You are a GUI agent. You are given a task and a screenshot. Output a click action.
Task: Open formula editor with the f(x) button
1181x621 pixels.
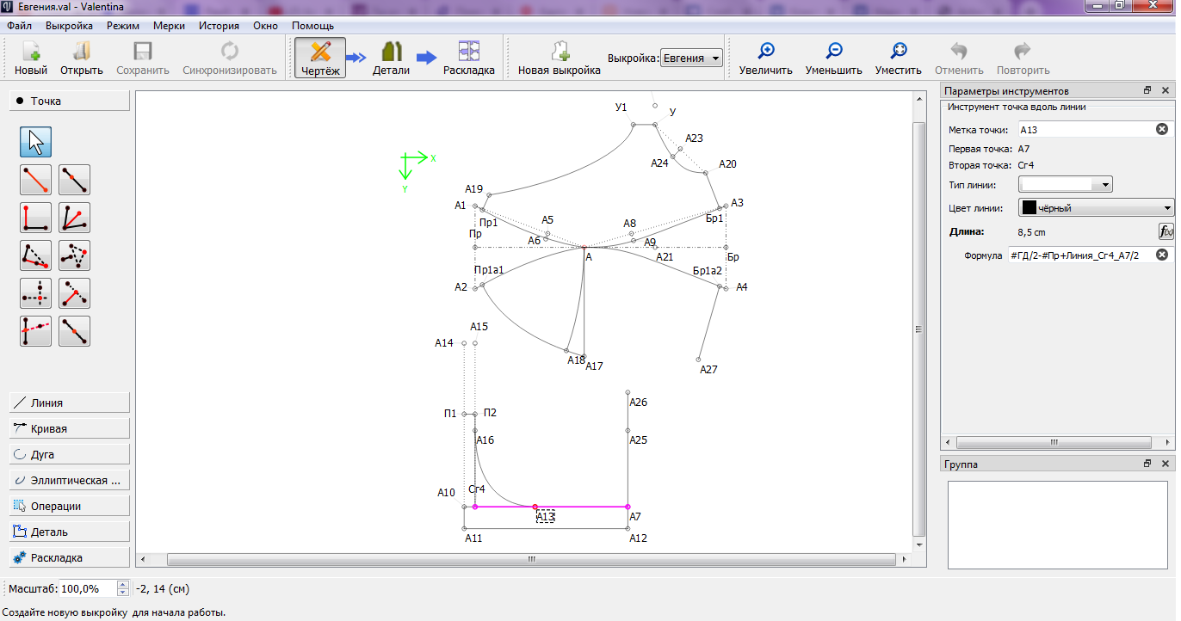[x=1166, y=231]
